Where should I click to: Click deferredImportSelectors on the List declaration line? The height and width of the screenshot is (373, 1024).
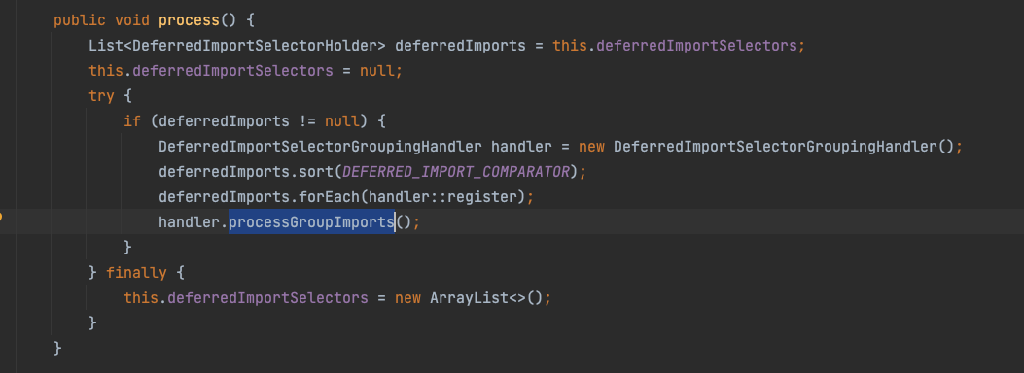pos(696,46)
